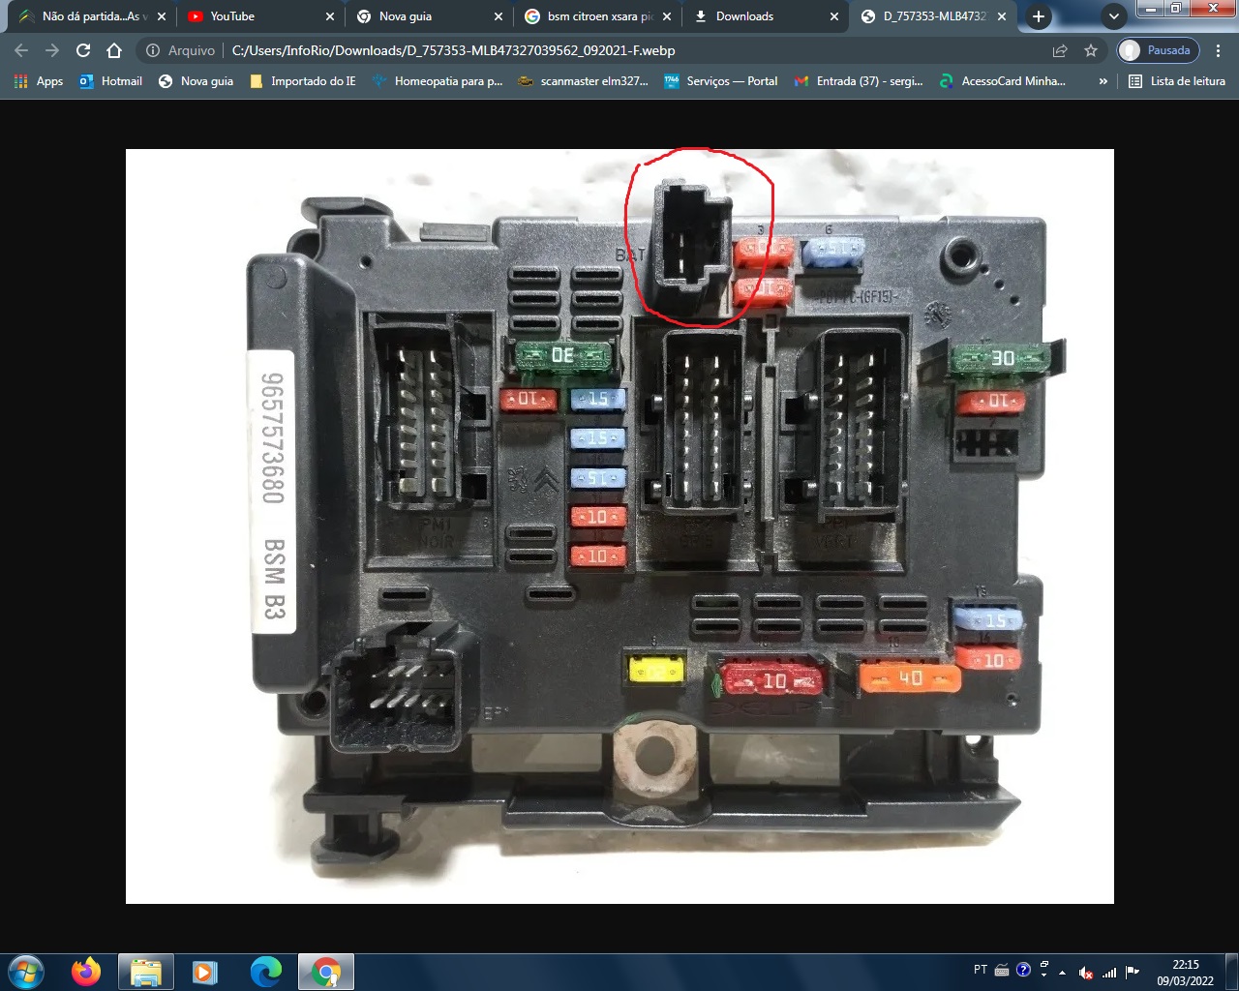Click the share icon in address bar
1239x991 pixels.
pyautogui.click(x=1060, y=50)
